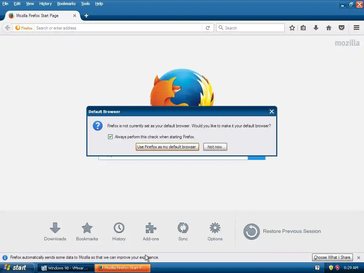Click Choose What I Share button
Screen dimensions: 364x273
332,257
